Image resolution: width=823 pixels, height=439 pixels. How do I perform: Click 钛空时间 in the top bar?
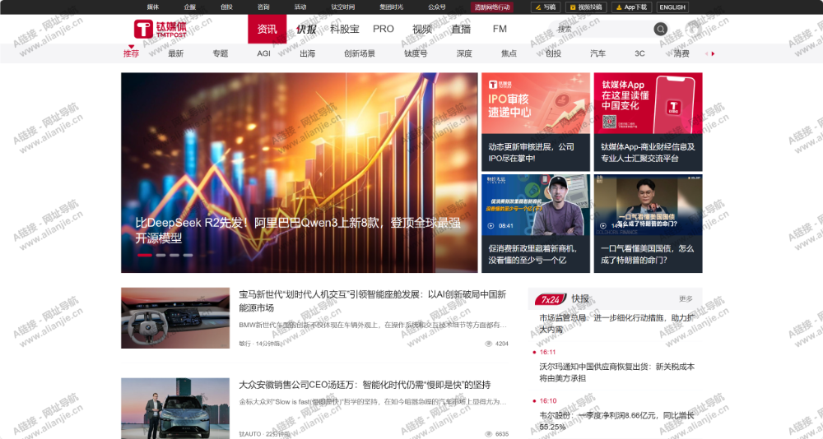(342, 7)
